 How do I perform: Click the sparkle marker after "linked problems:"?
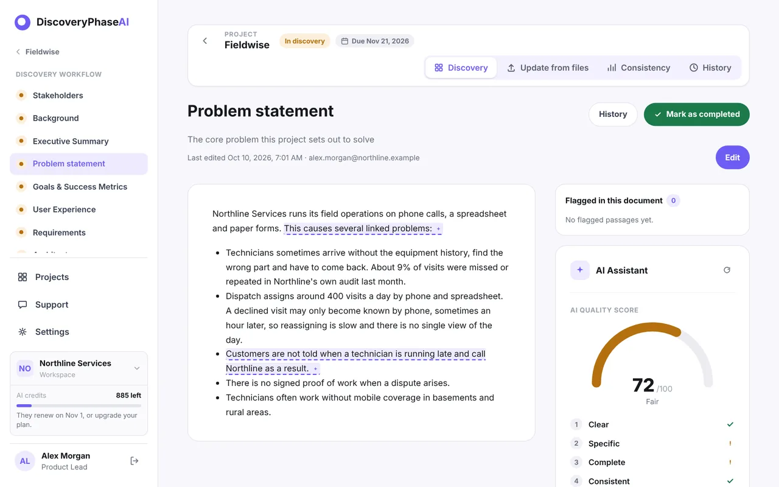tap(438, 229)
